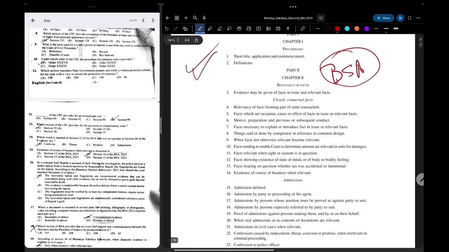The image size is (449, 252).
Task: Jump to next search result for bsa
Action: (153, 20)
